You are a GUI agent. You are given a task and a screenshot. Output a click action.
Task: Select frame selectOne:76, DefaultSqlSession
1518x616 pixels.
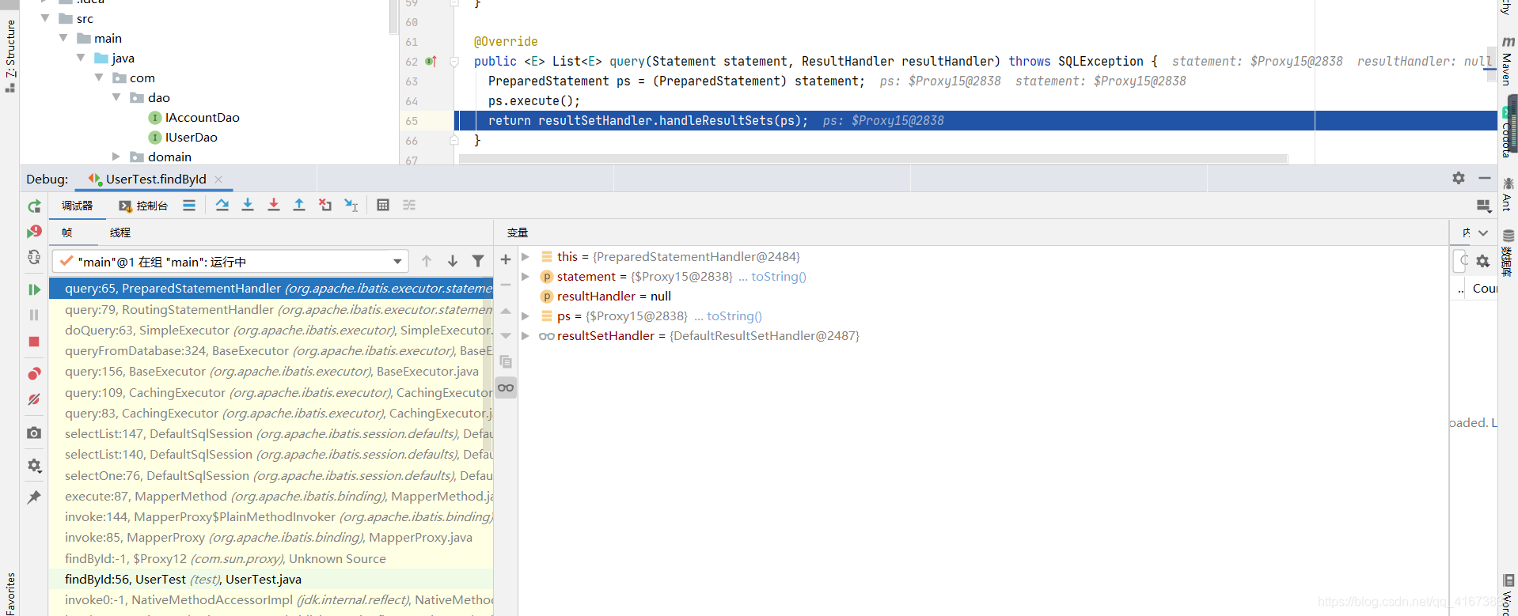[x=271, y=476]
